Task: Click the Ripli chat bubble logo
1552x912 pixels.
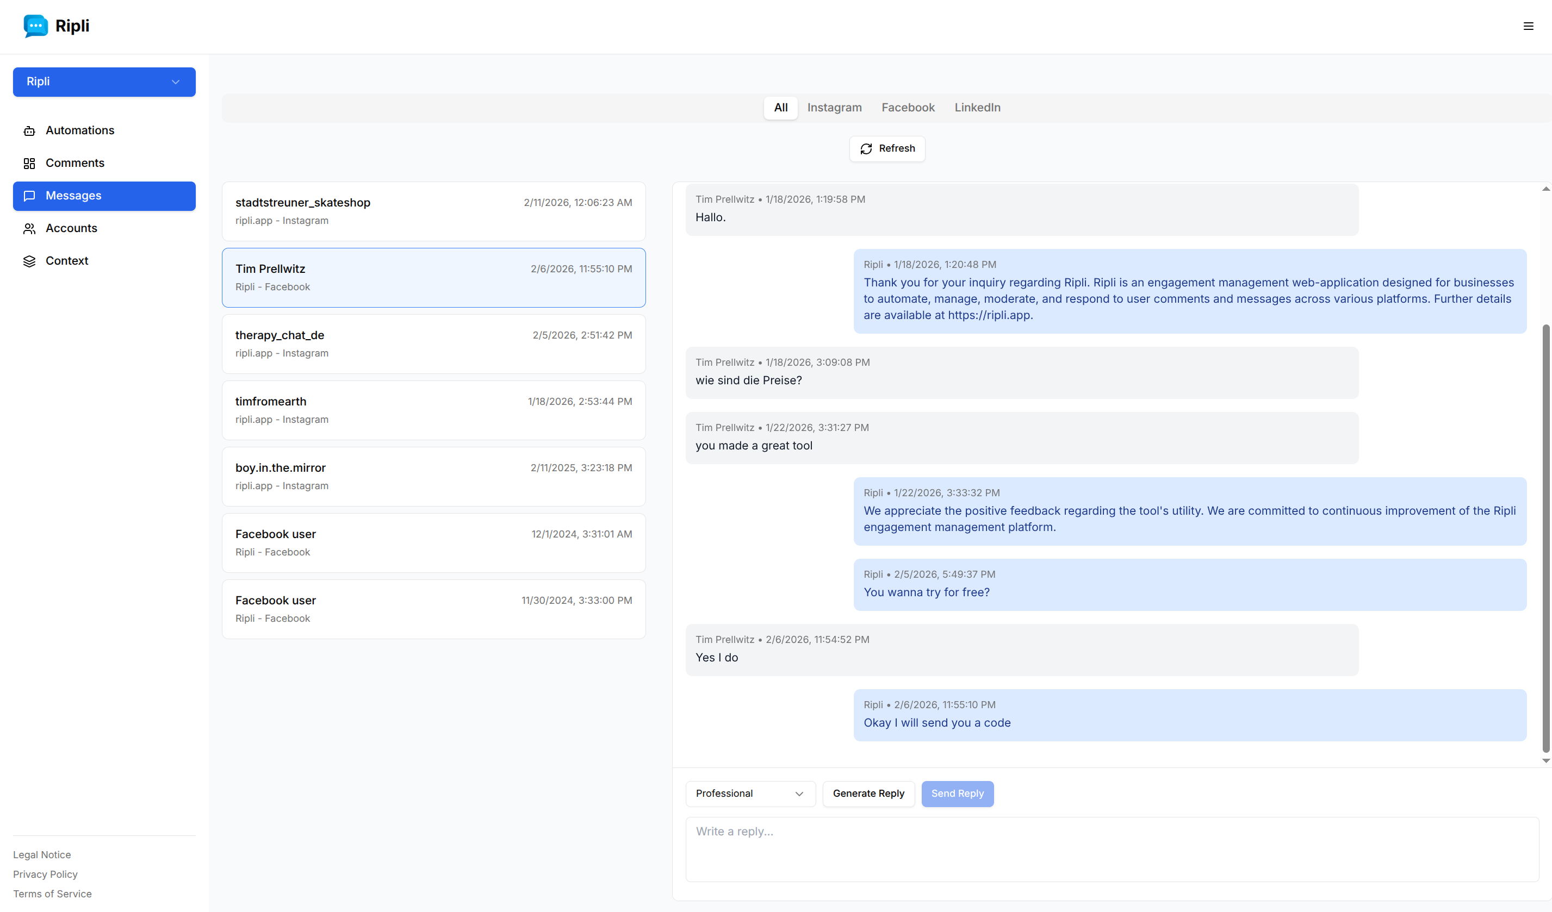Action: pyautogui.click(x=36, y=27)
